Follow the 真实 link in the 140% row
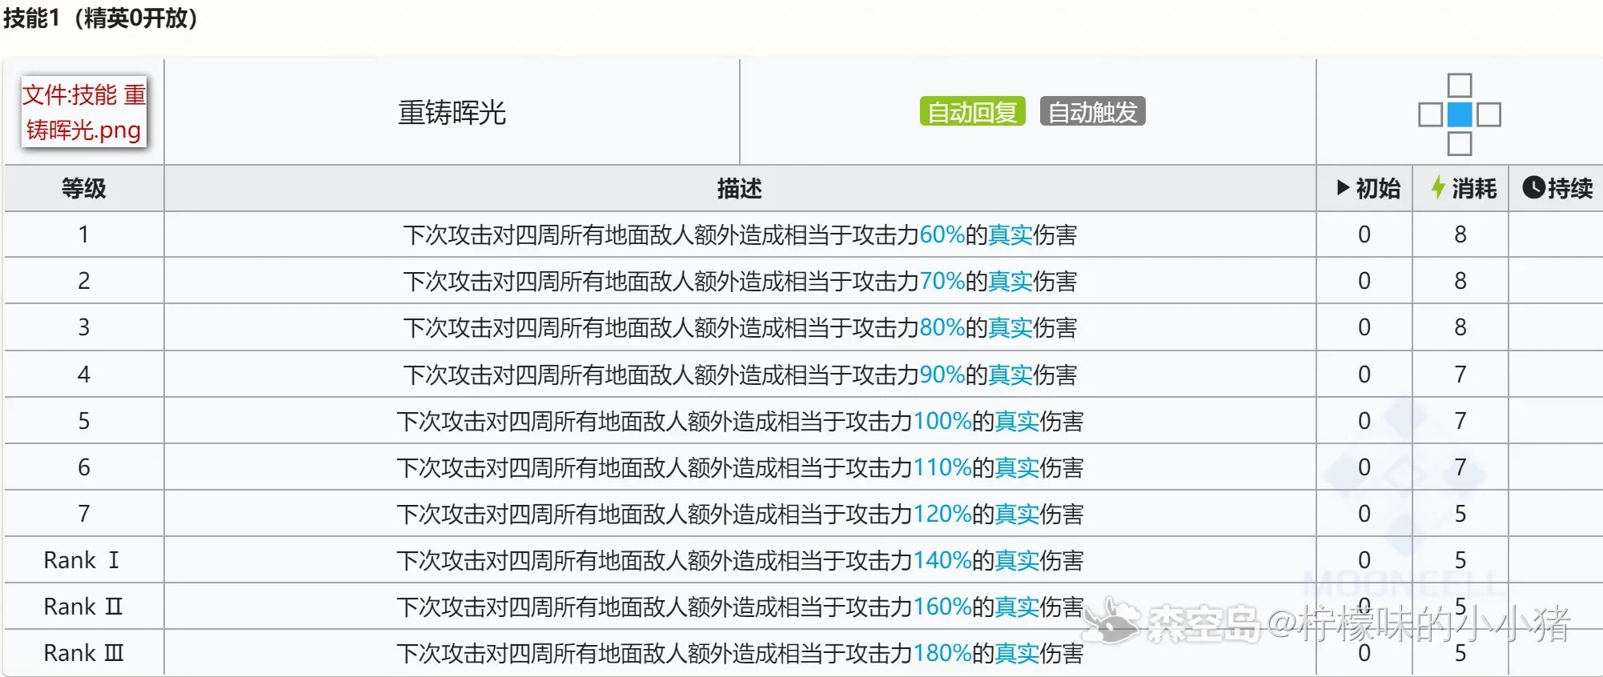The image size is (1603, 677). tap(1016, 560)
